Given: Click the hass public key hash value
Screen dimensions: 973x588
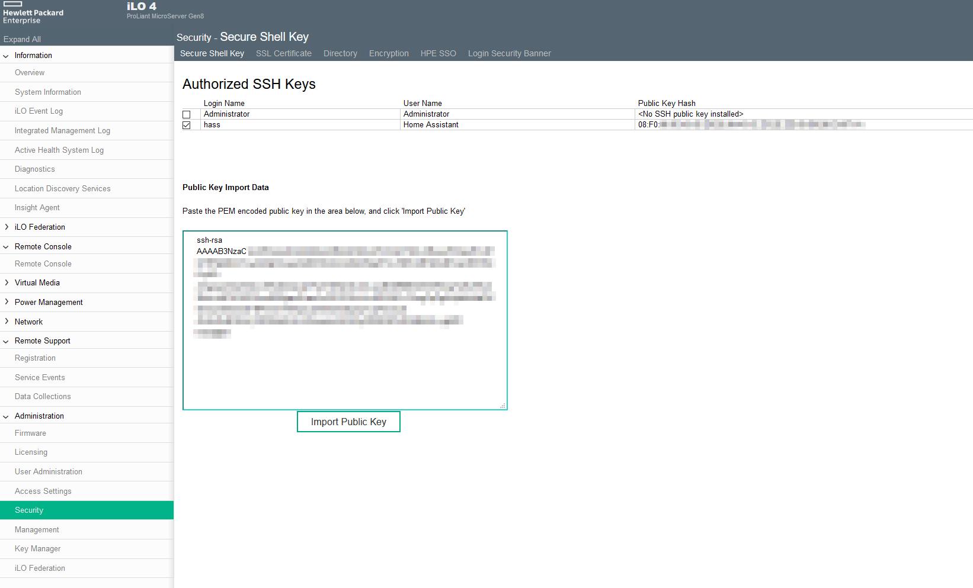Looking at the screenshot, I should point(751,125).
